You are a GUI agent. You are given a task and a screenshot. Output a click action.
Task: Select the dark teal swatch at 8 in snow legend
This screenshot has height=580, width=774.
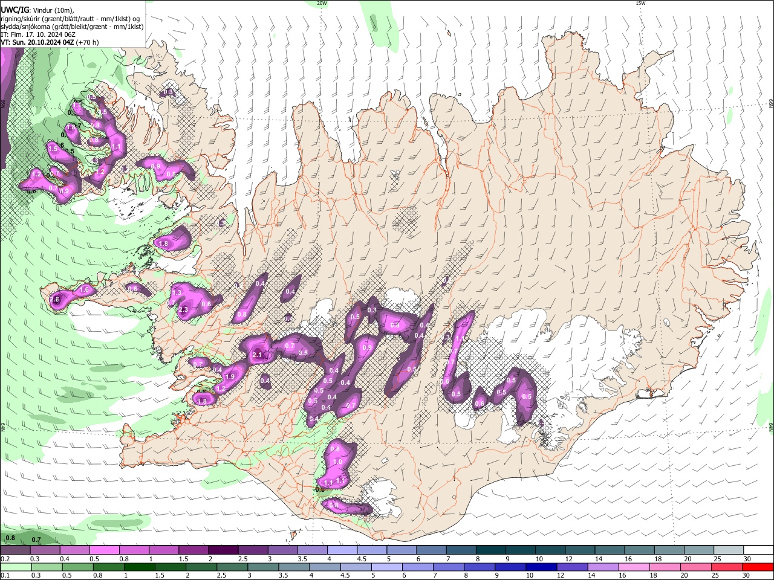tap(490, 550)
